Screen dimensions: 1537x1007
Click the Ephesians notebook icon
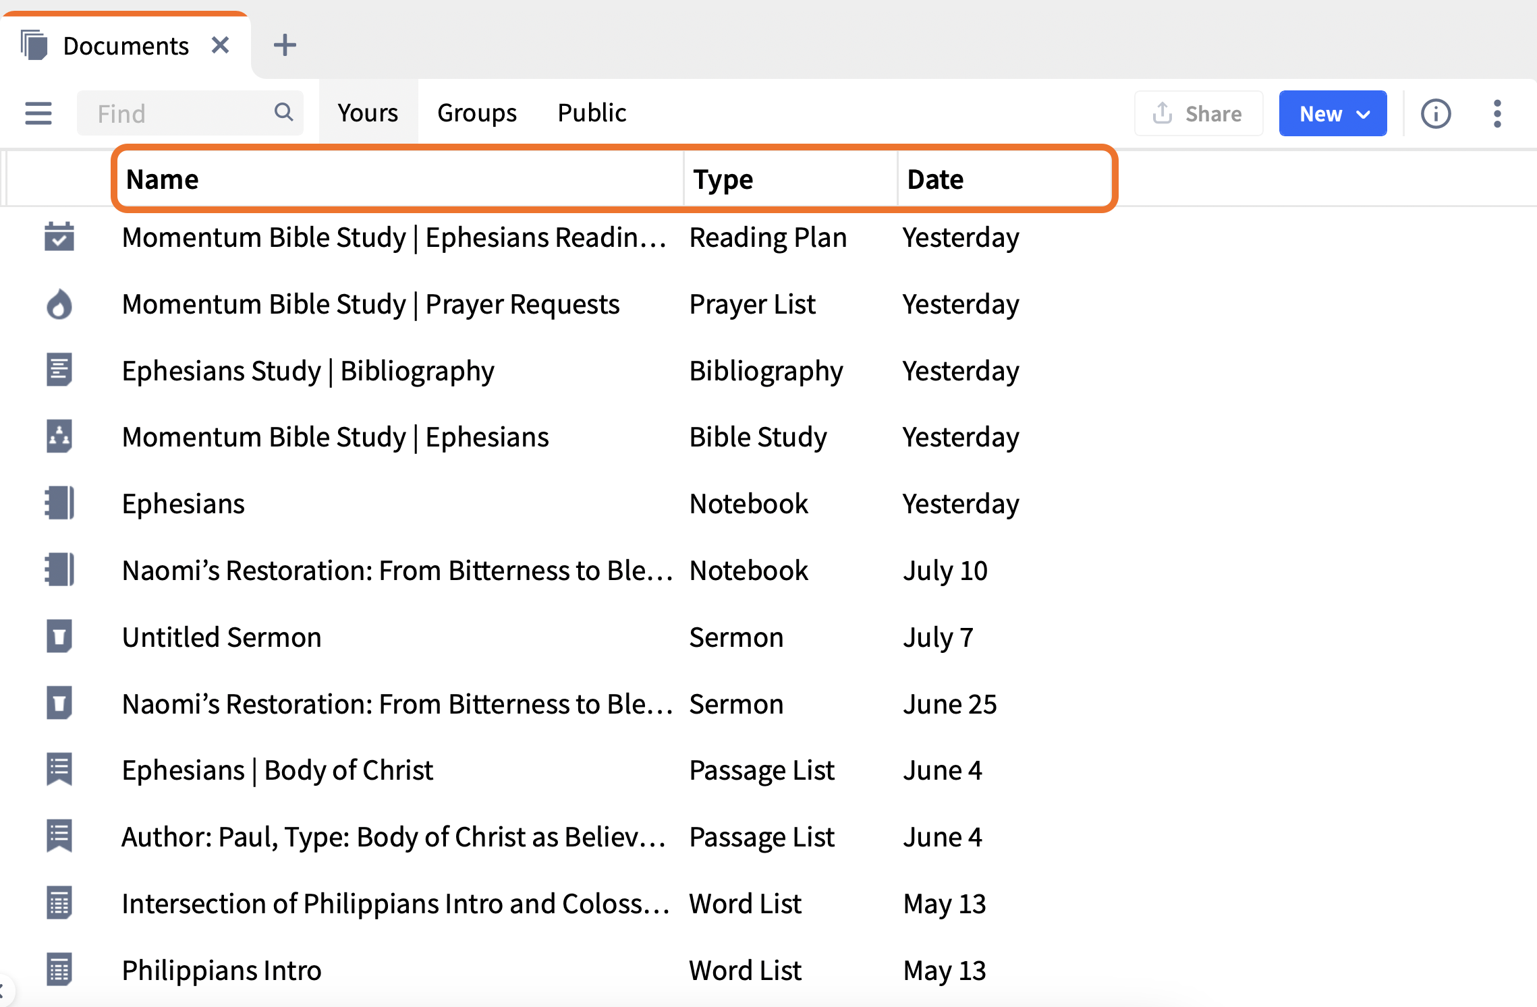[59, 503]
